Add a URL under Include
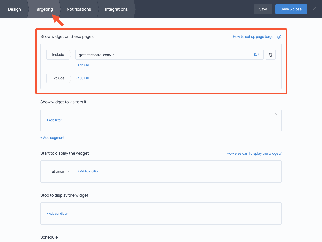The width and height of the screenshot is (322, 242). pyautogui.click(x=82, y=65)
